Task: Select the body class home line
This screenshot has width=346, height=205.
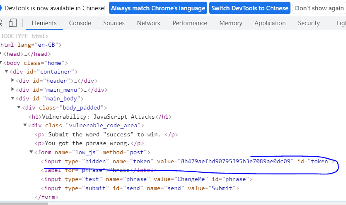Action: pos(36,63)
